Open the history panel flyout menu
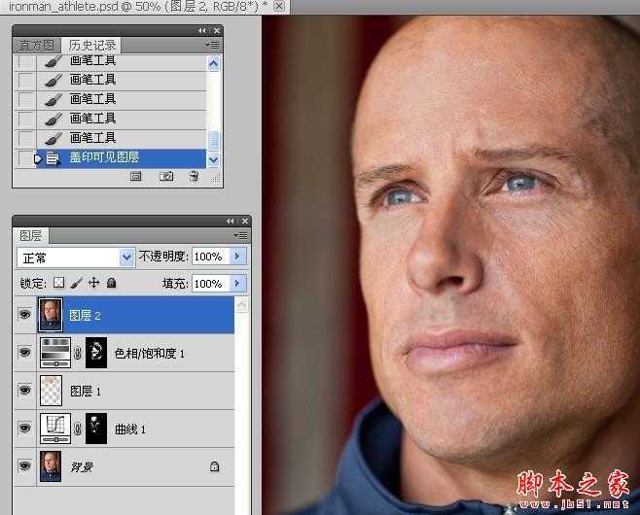Viewport: 640px width, 515px height. point(213,45)
